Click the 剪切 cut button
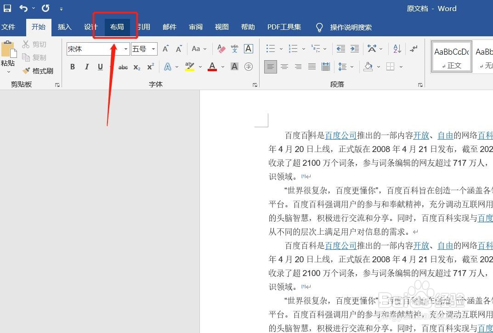 point(34,45)
